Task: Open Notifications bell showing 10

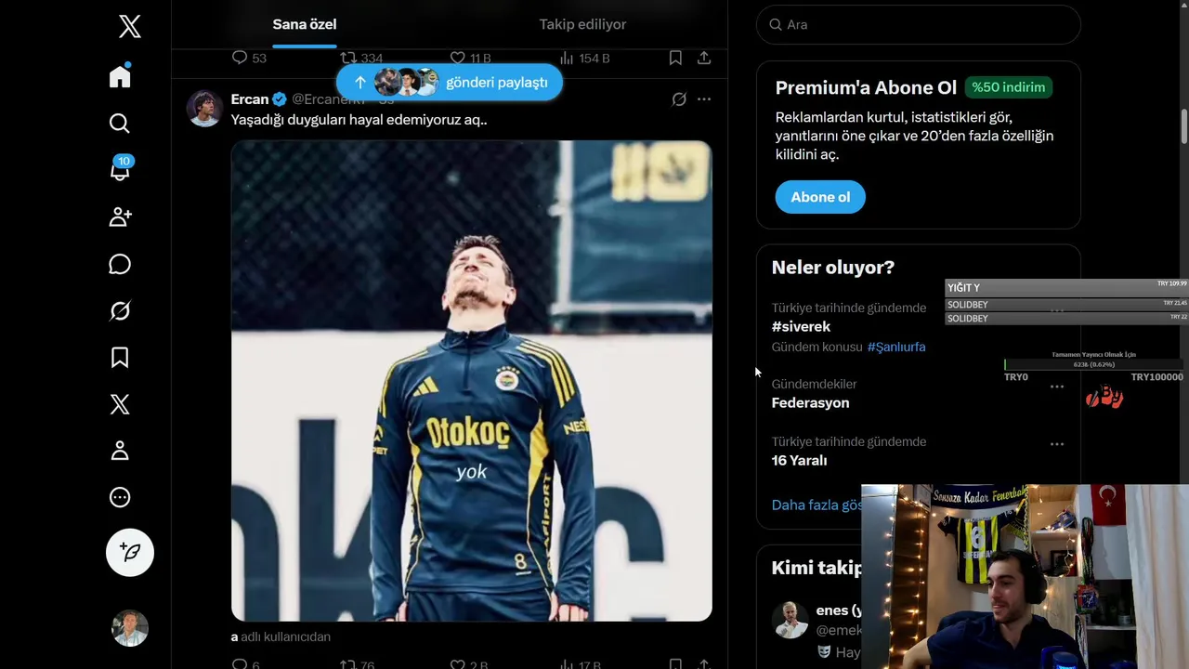Action: [x=120, y=170]
